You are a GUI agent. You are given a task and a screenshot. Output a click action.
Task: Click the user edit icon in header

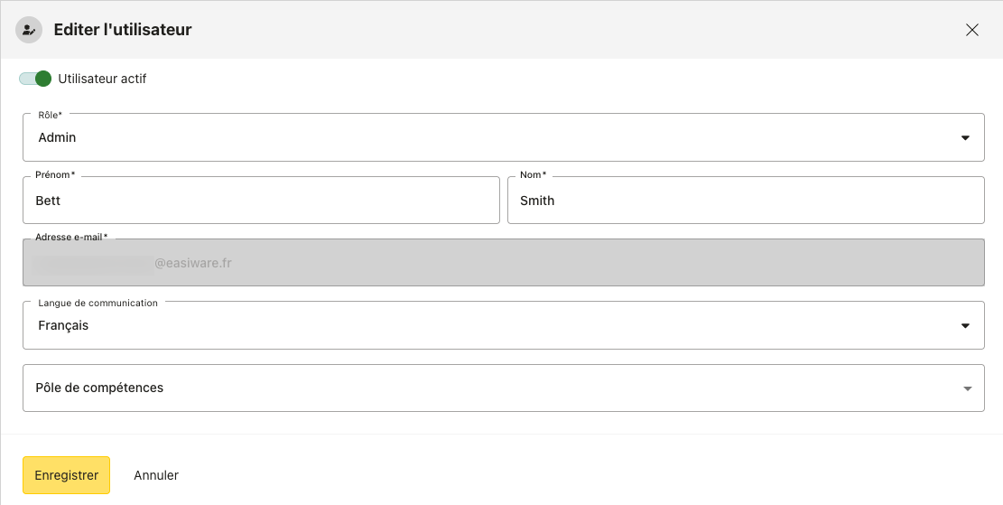(29, 30)
